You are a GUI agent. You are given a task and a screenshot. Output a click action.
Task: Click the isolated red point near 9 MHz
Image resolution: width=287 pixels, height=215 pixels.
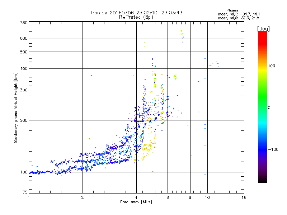[198, 82]
